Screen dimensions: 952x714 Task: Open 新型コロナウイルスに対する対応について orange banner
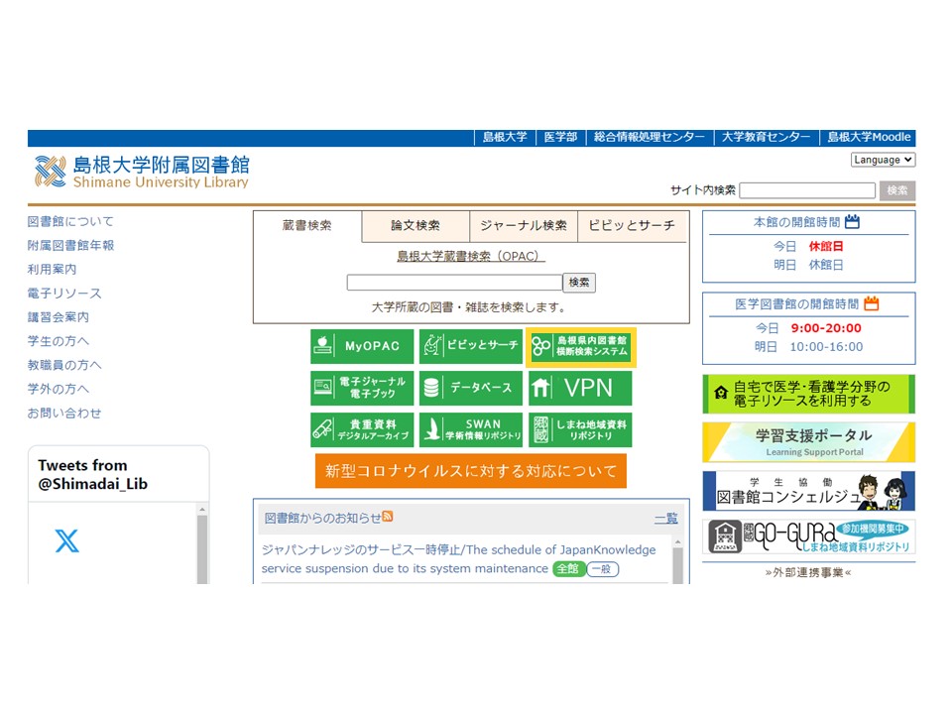click(x=471, y=471)
